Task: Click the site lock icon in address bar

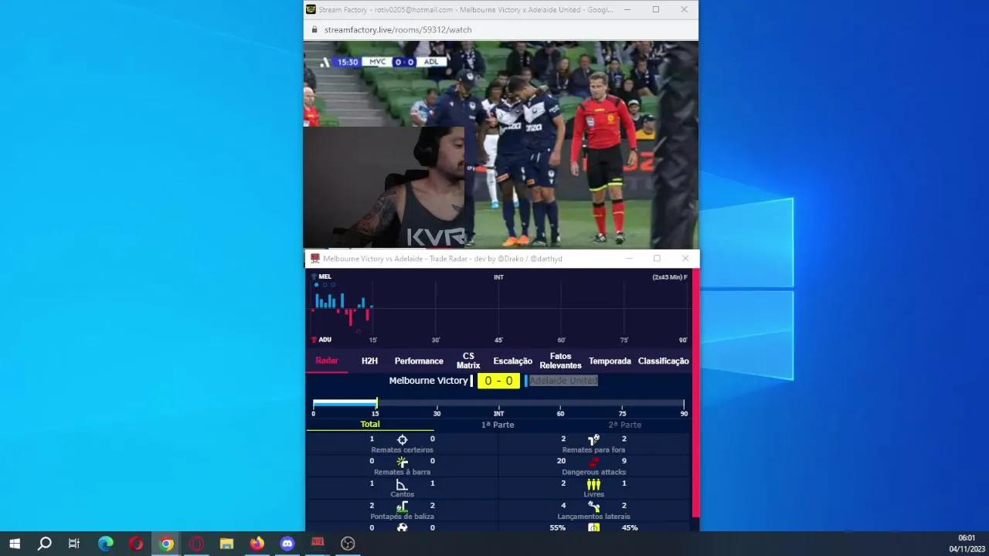Action: 314,30
